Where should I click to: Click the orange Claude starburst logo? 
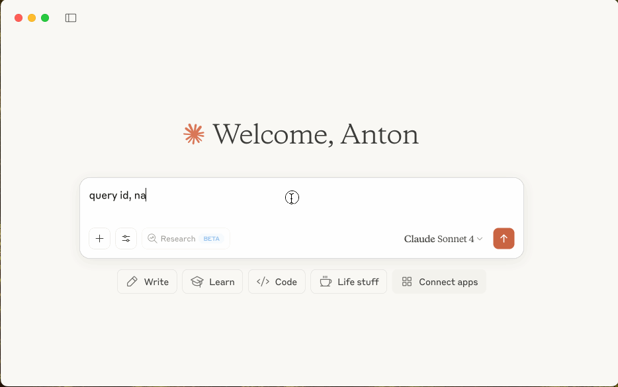(x=194, y=134)
